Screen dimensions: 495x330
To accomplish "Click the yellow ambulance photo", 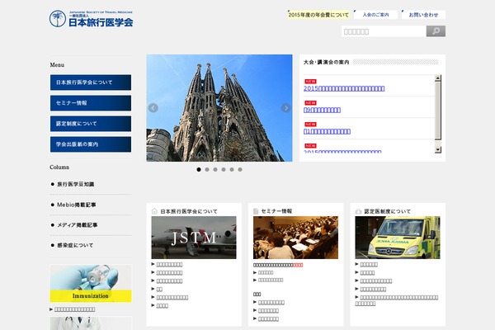I will pos(398,238).
